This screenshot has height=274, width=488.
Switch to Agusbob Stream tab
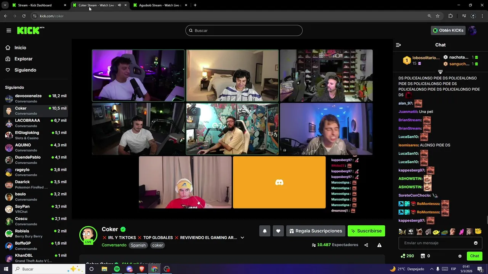160,5
